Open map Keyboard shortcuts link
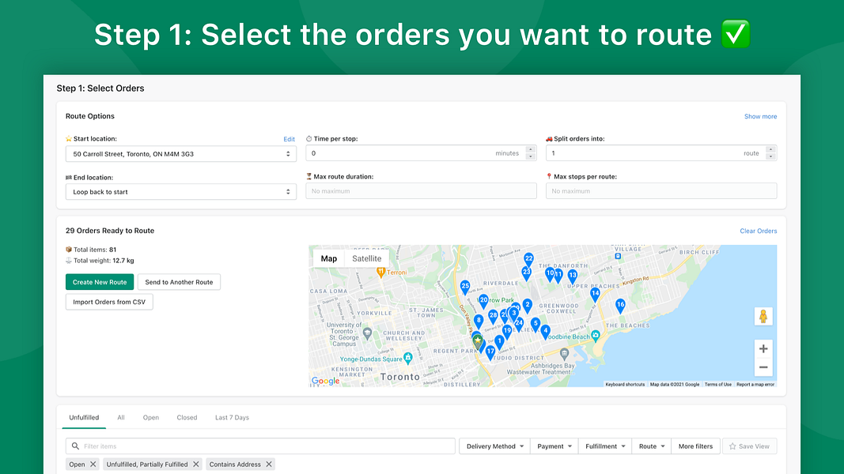The width and height of the screenshot is (844, 474). click(x=625, y=384)
